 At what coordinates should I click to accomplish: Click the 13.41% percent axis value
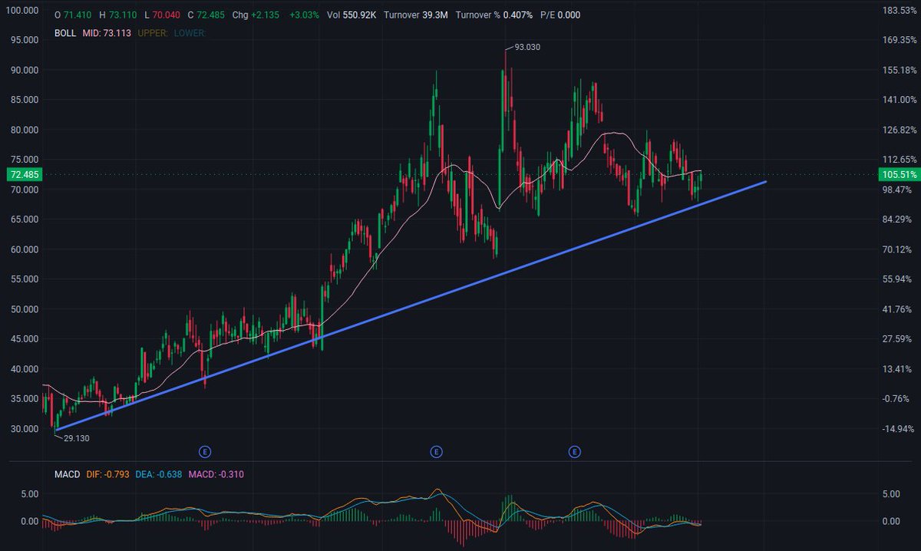899,369
